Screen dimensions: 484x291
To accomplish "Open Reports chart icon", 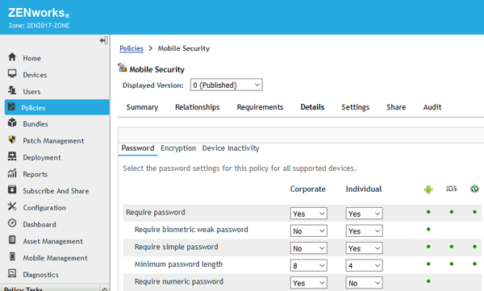I will tap(12, 173).
